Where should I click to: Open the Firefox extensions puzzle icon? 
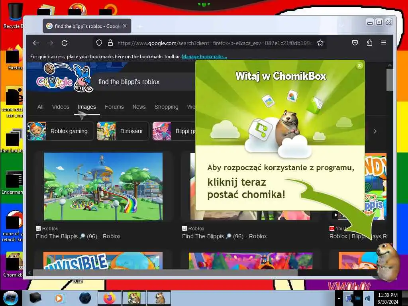(369, 43)
